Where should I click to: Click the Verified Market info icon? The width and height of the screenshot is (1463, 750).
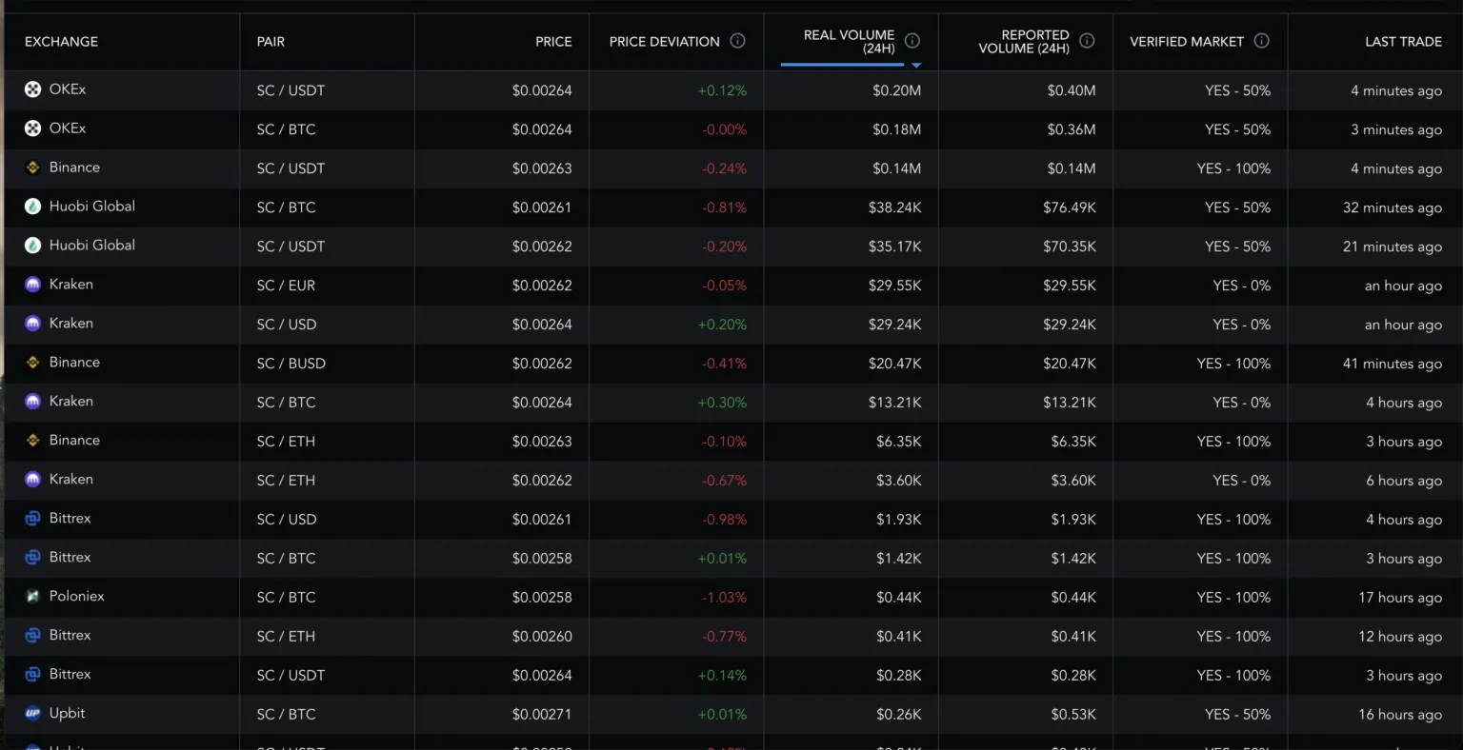click(1261, 41)
